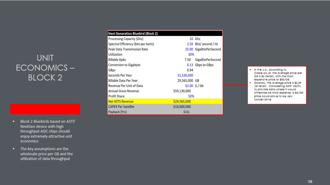Image resolution: width=330 pixels, height=185 pixels.
Task: Click the 'Annual Gross Revenue' label
Action: (x=123, y=91)
